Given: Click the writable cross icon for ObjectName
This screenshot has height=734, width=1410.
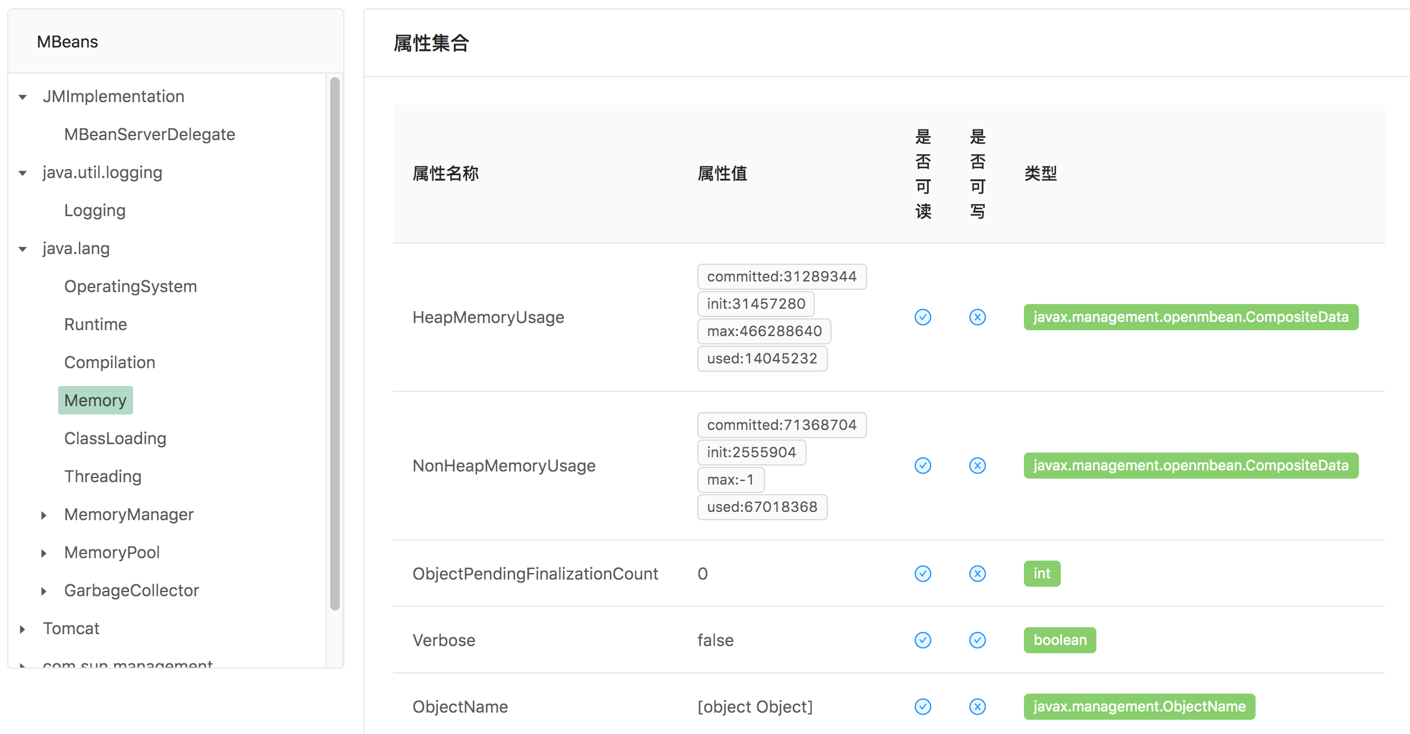Looking at the screenshot, I should tap(977, 707).
